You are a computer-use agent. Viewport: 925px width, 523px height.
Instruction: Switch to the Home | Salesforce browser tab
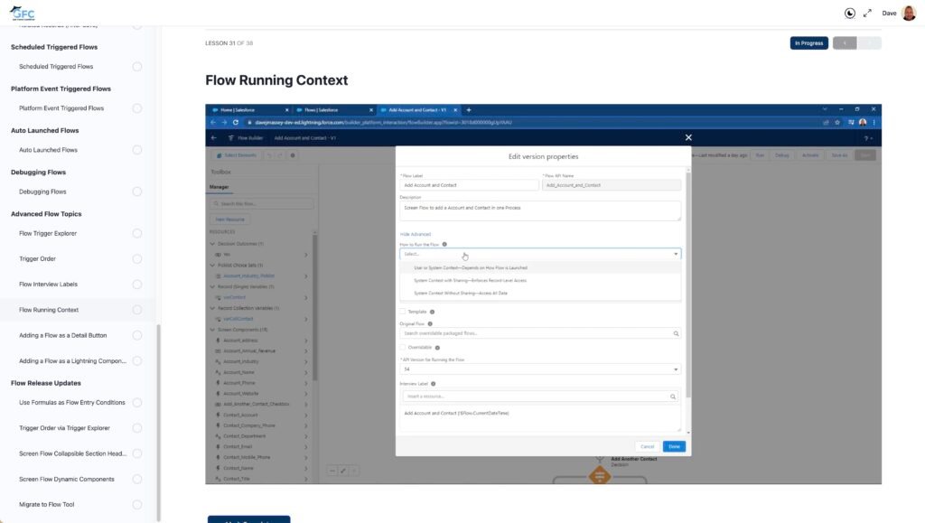tap(248, 109)
